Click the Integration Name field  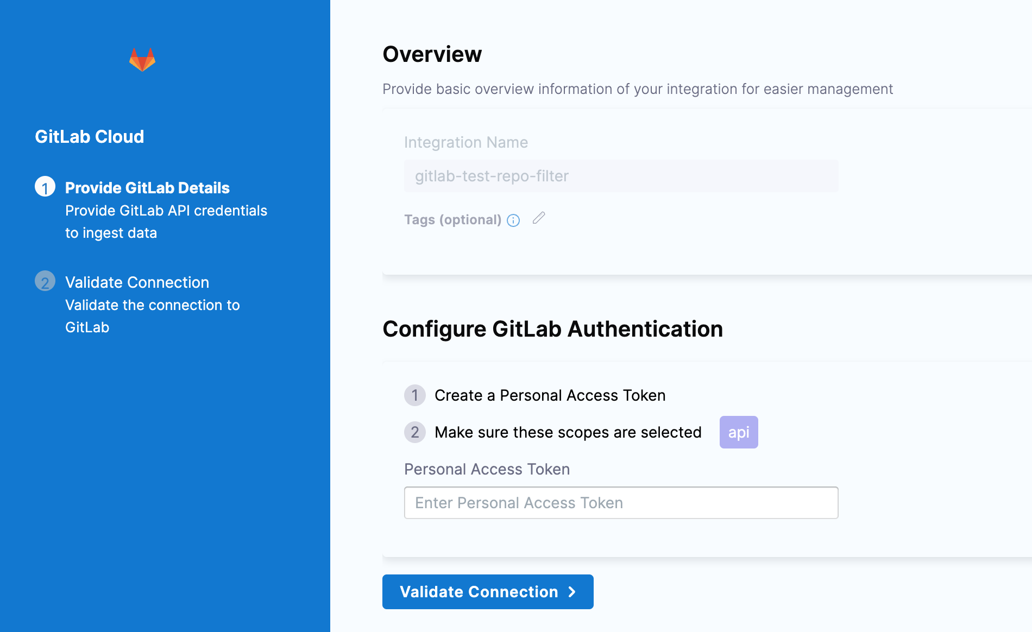point(621,176)
